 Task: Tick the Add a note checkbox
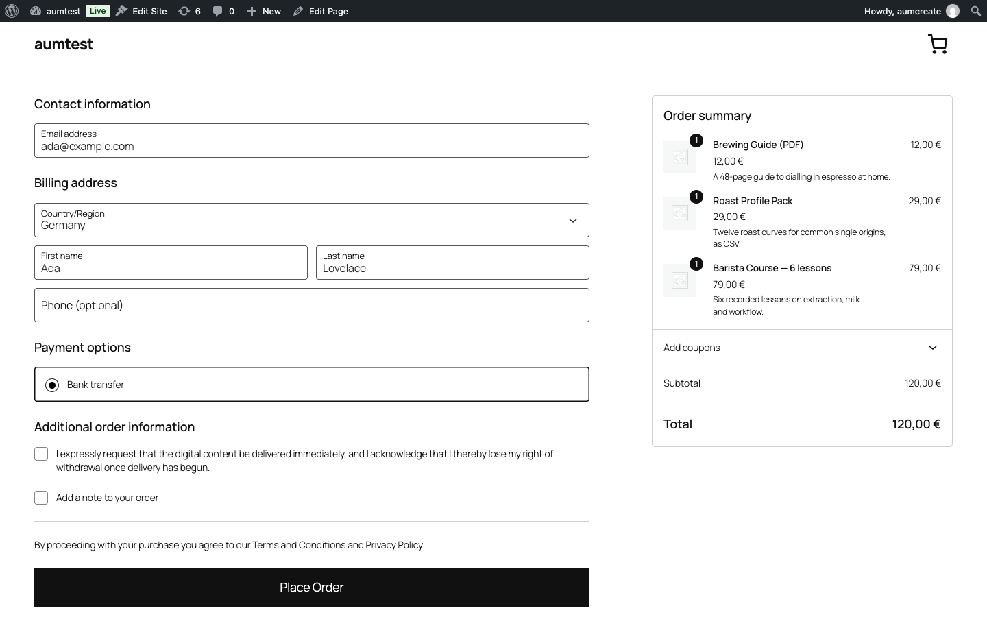point(41,498)
